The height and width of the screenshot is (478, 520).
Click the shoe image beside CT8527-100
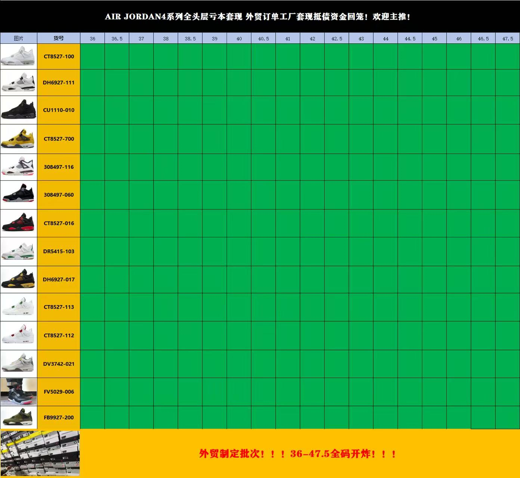(18, 56)
